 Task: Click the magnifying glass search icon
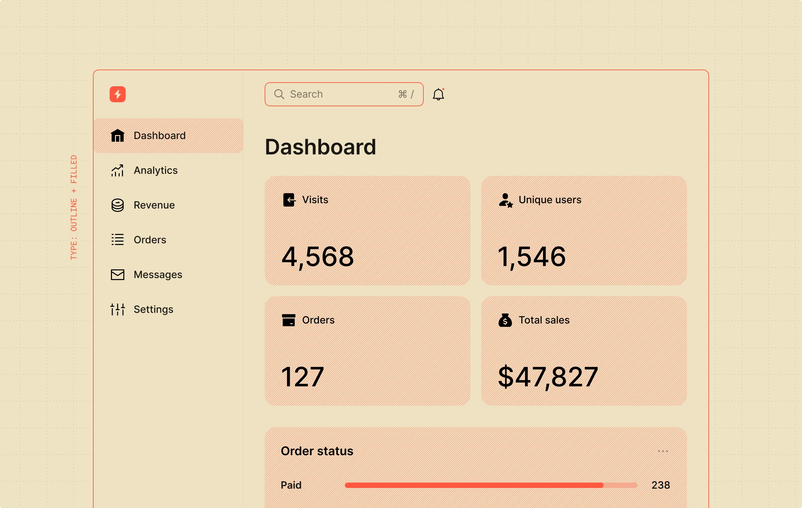tap(279, 94)
